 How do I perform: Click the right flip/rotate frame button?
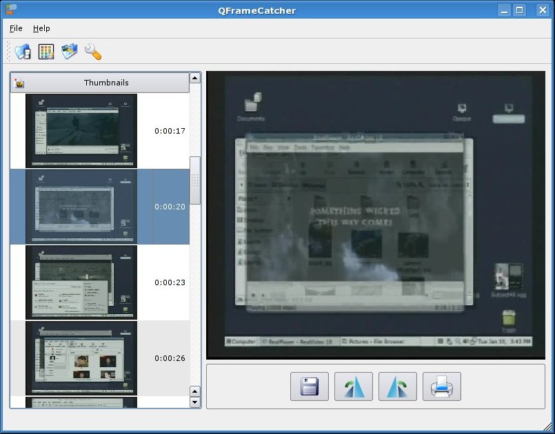[398, 386]
